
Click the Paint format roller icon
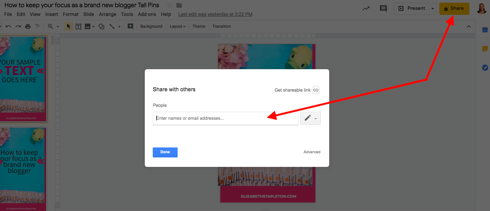37,27
